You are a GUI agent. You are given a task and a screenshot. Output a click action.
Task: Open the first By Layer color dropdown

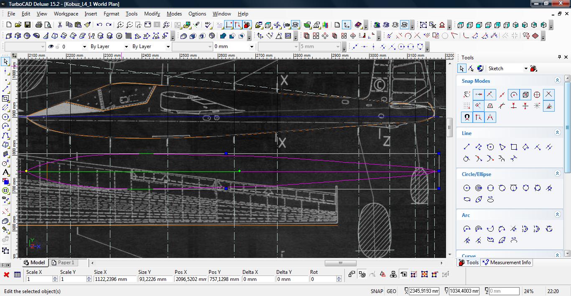click(126, 46)
